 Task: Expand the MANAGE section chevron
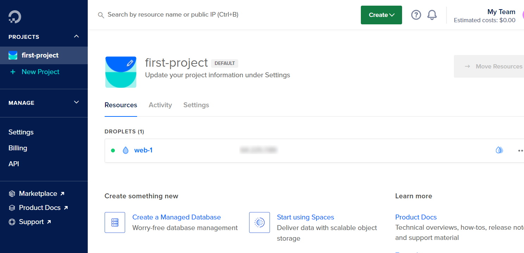(76, 102)
